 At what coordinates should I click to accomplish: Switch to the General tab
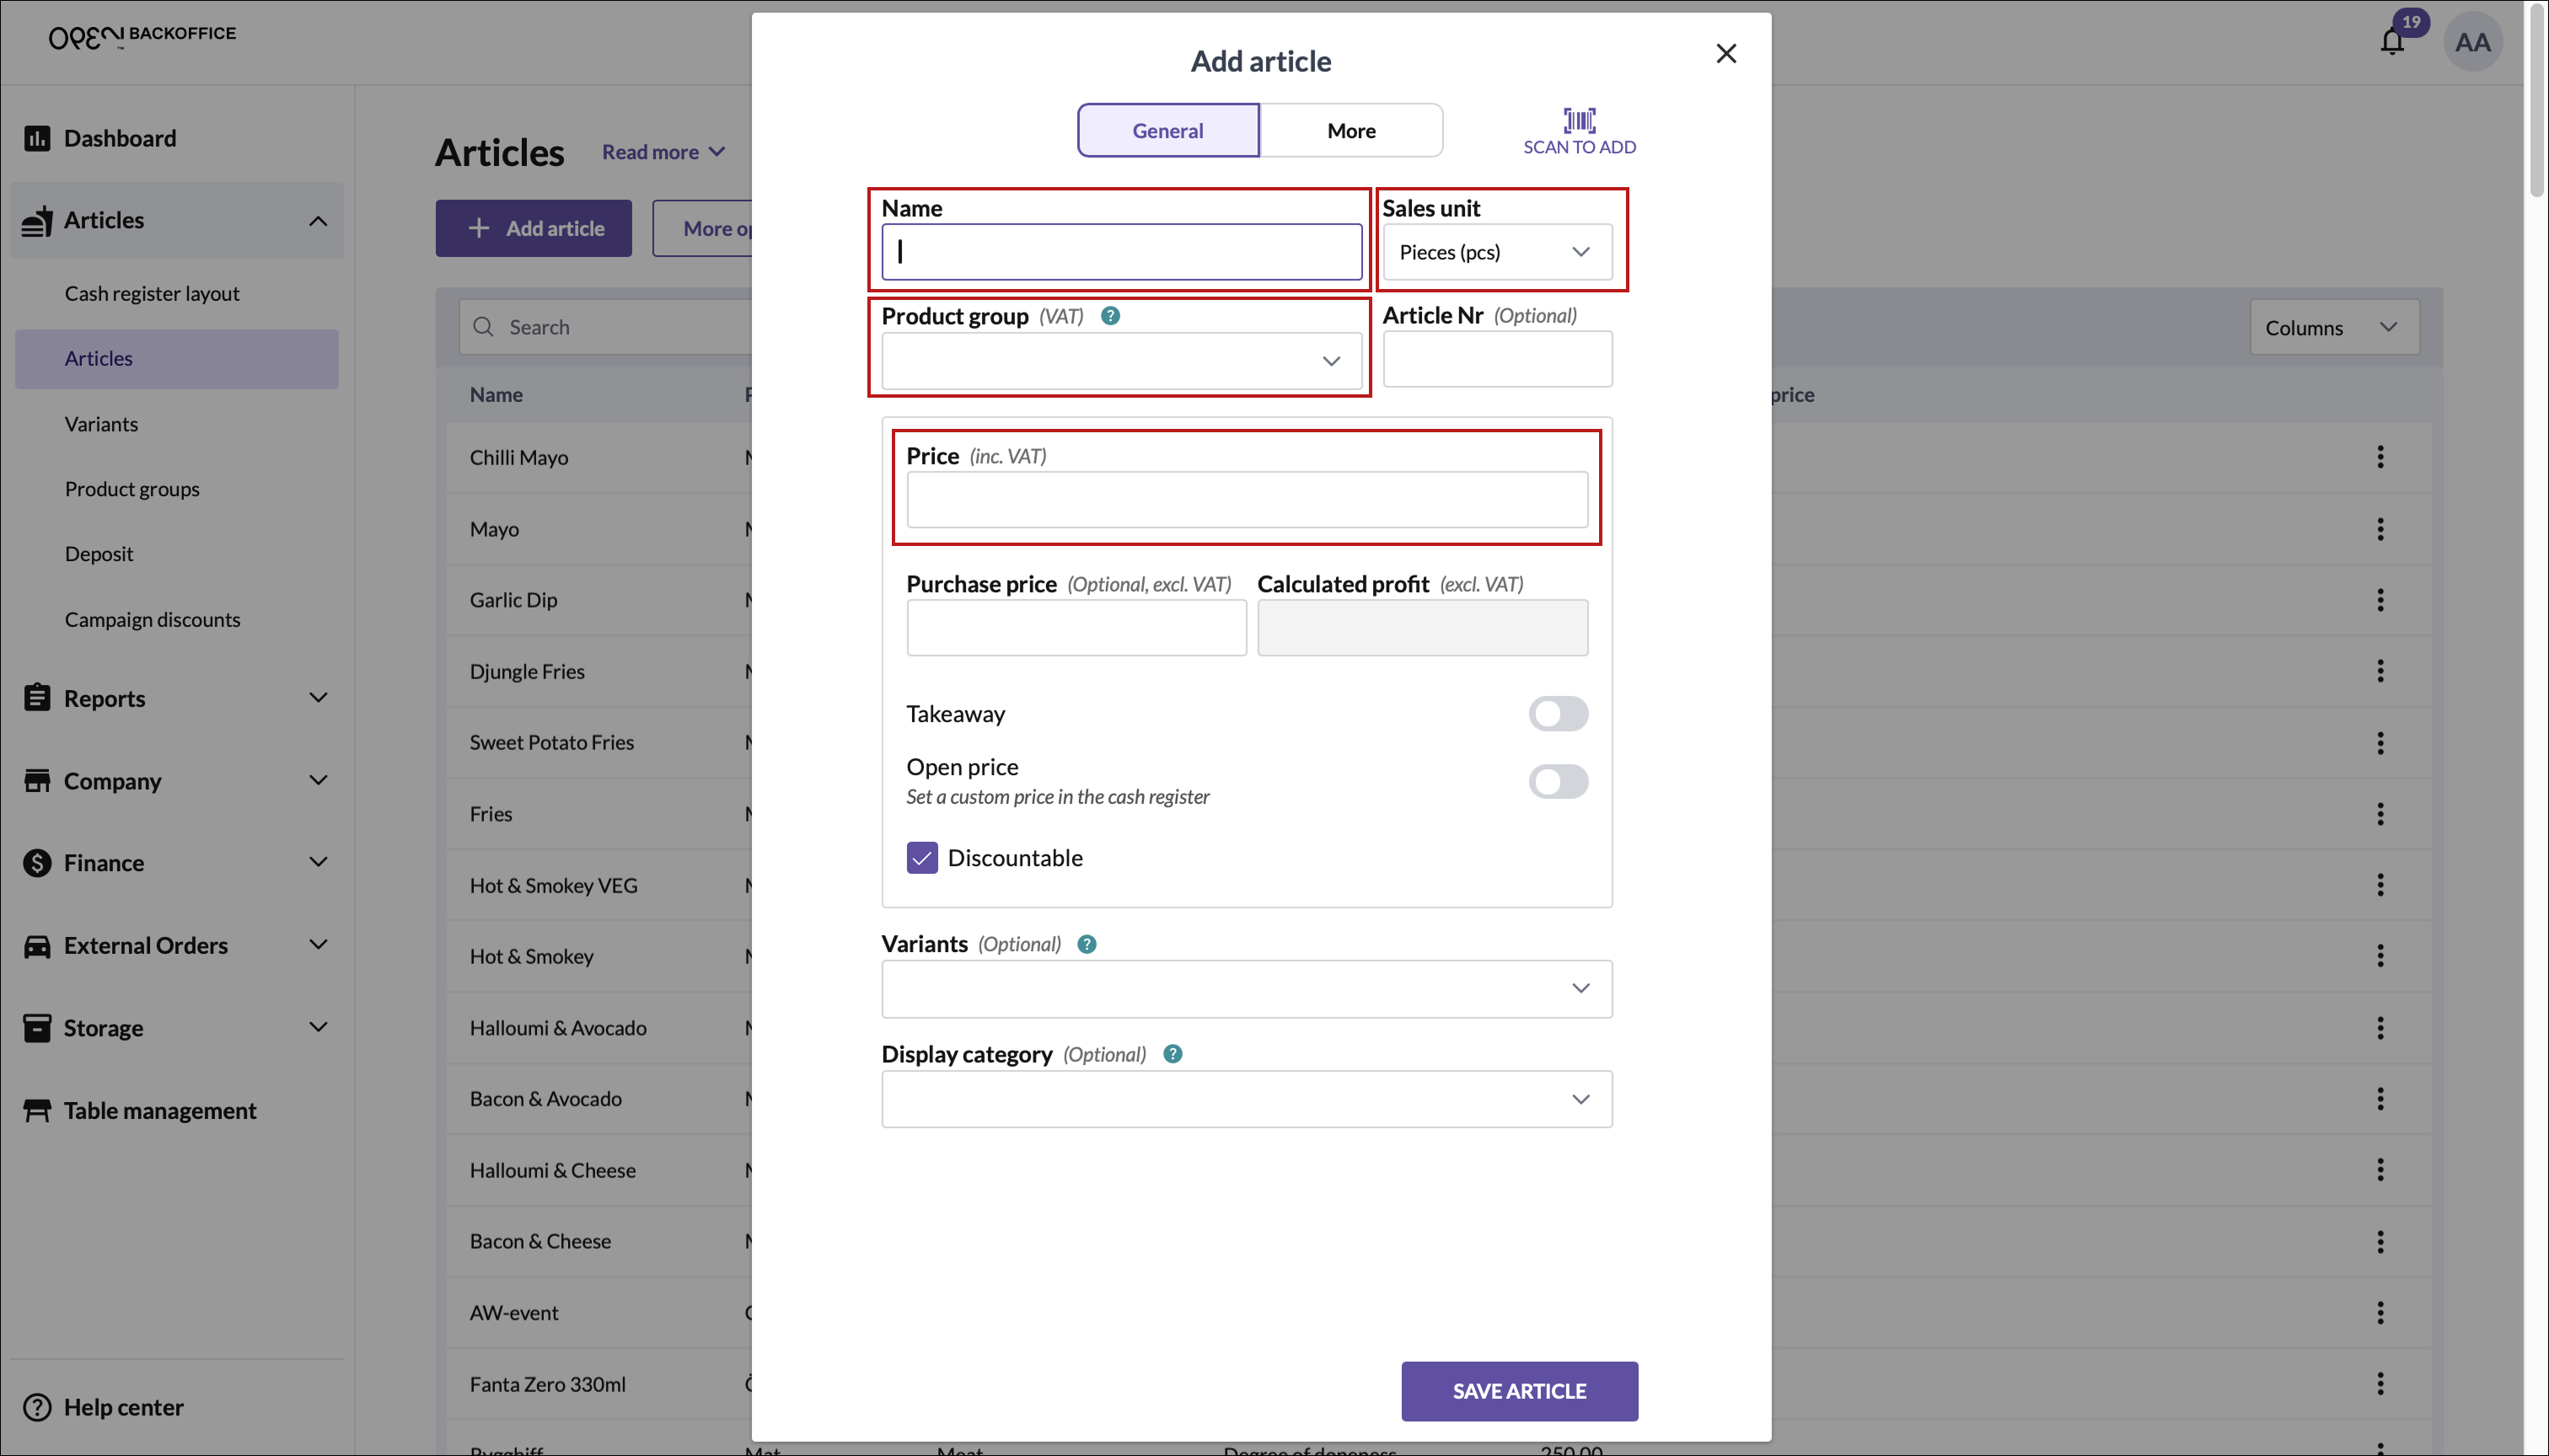[1167, 130]
